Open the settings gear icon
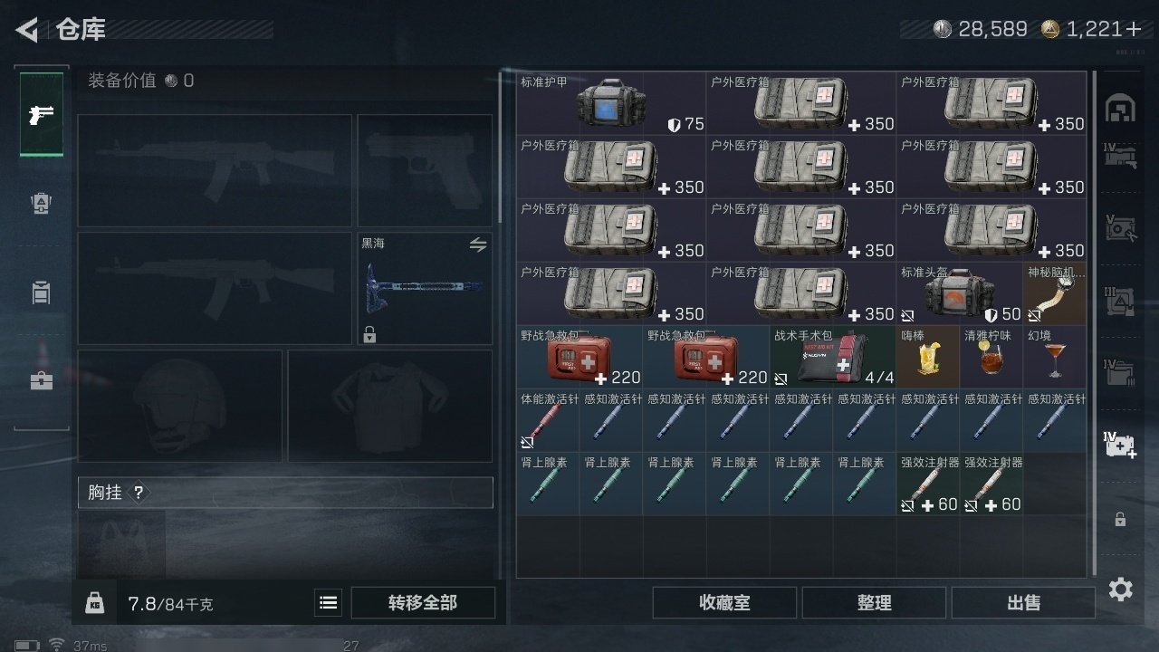1159x652 pixels. 1121,590
